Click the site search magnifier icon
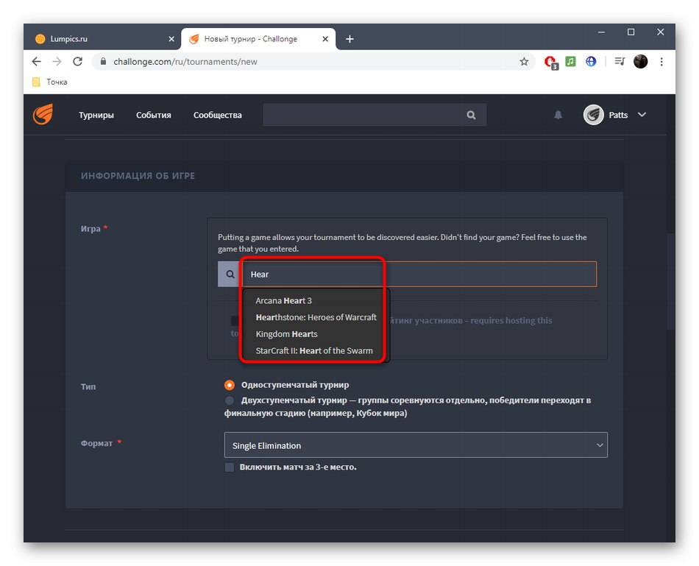699x566 pixels. pyautogui.click(x=471, y=115)
